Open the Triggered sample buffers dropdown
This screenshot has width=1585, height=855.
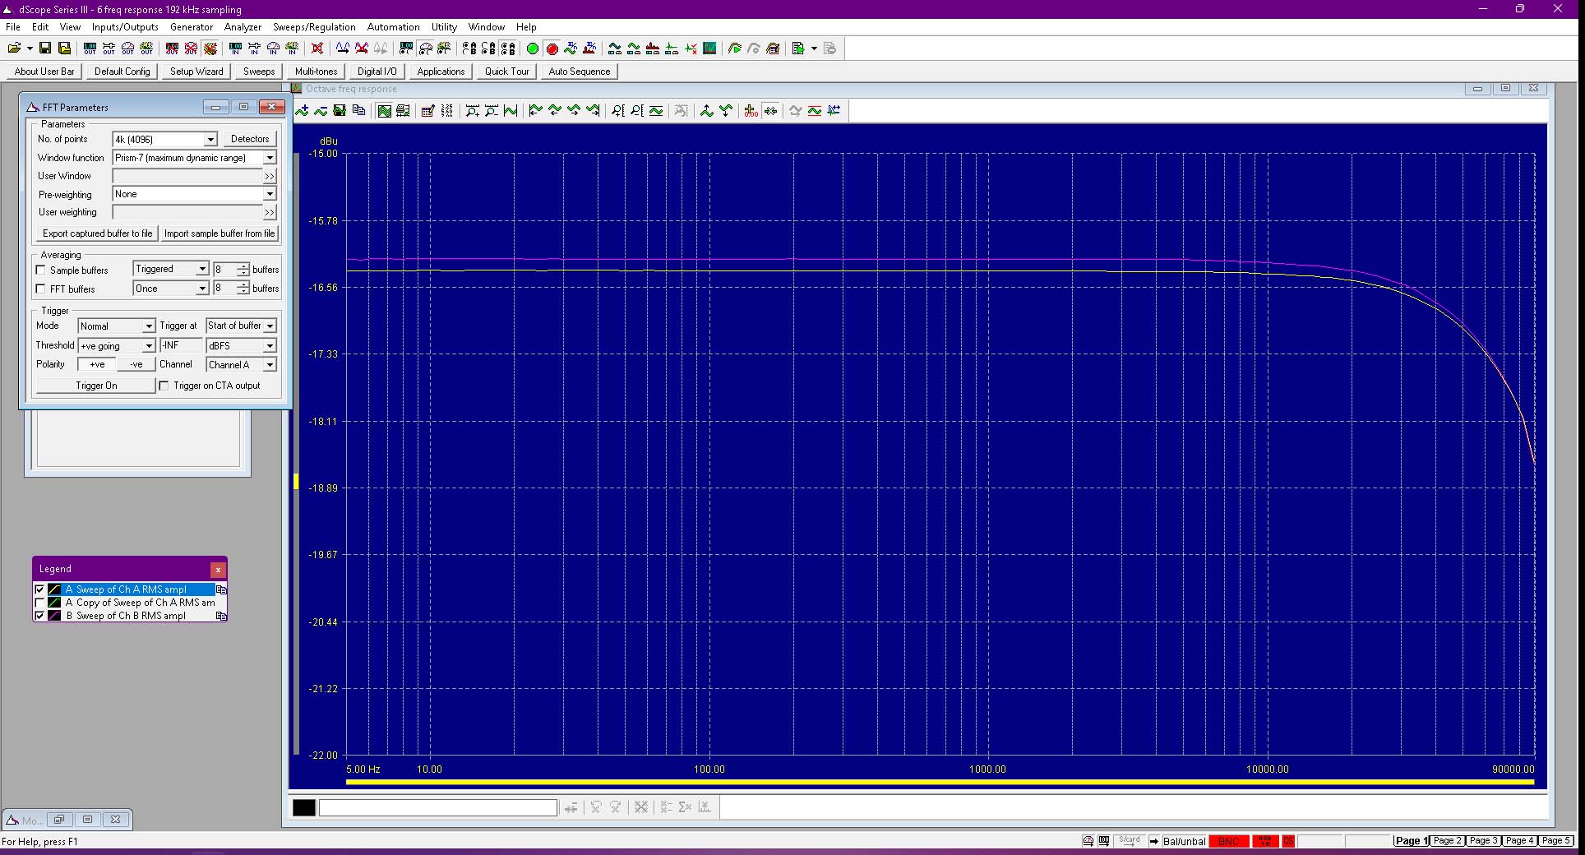(201, 270)
